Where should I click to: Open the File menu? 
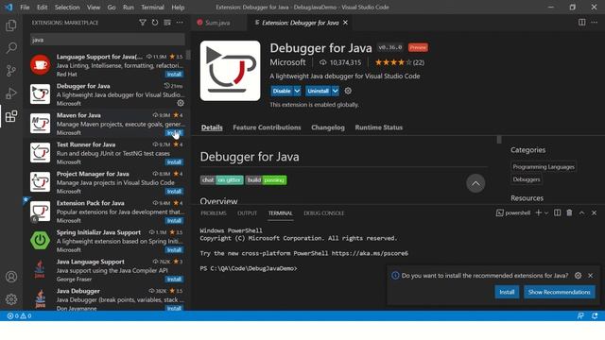(x=25, y=8)
